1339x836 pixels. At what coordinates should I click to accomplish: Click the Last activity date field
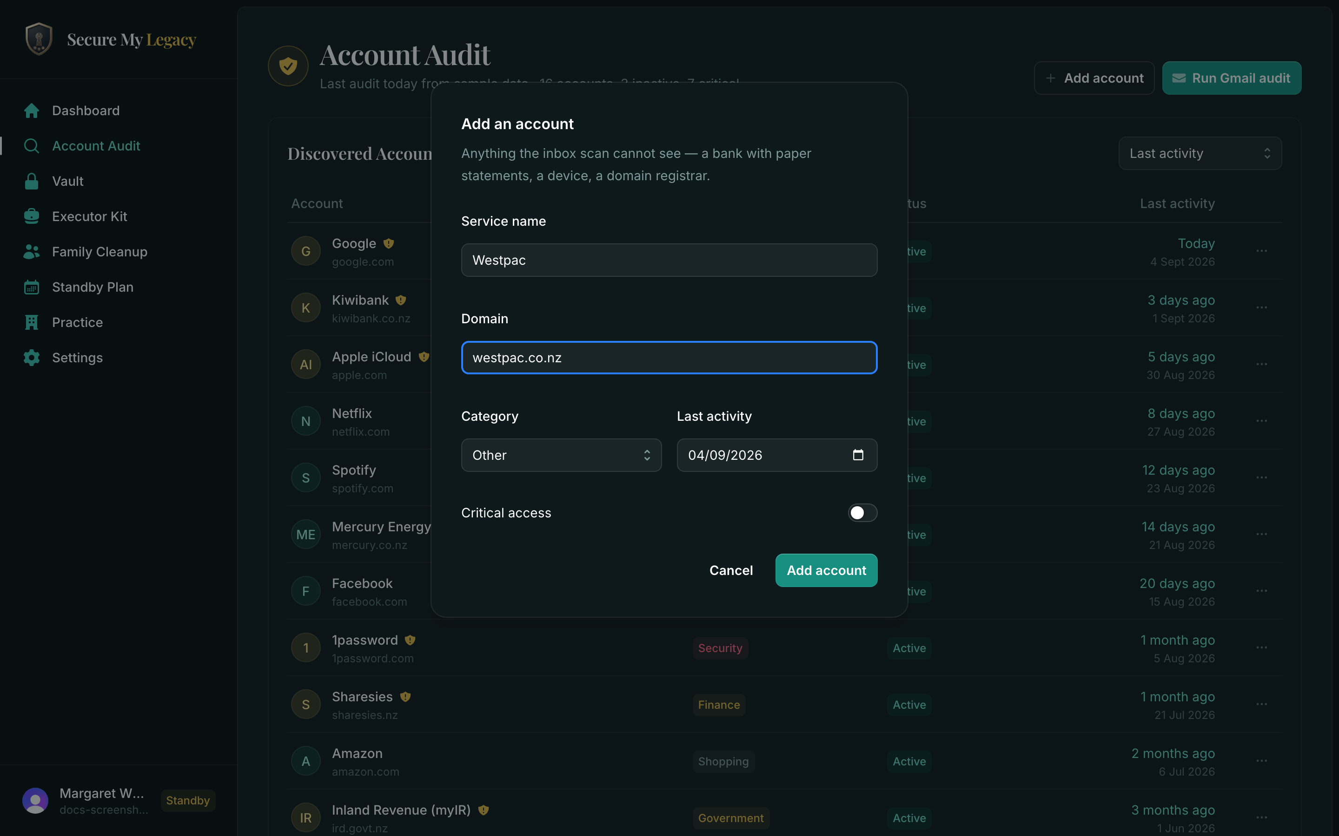(777, 455)
